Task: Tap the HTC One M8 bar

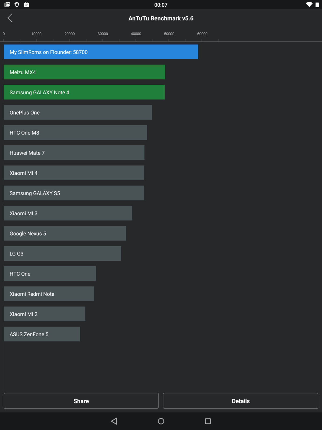Action: (x=75, y=132)
